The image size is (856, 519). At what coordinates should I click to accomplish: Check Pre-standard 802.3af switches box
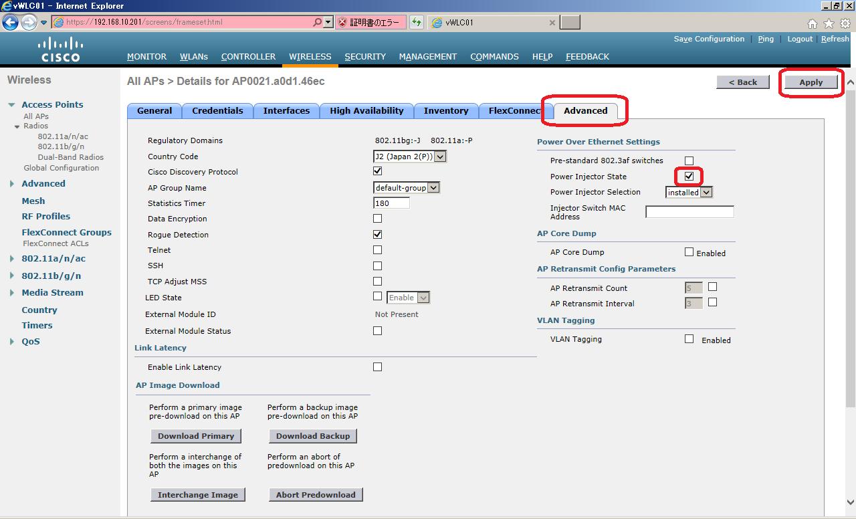click(x=689, y=161)
